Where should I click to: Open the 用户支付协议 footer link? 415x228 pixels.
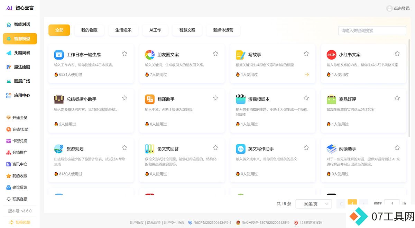174,222
